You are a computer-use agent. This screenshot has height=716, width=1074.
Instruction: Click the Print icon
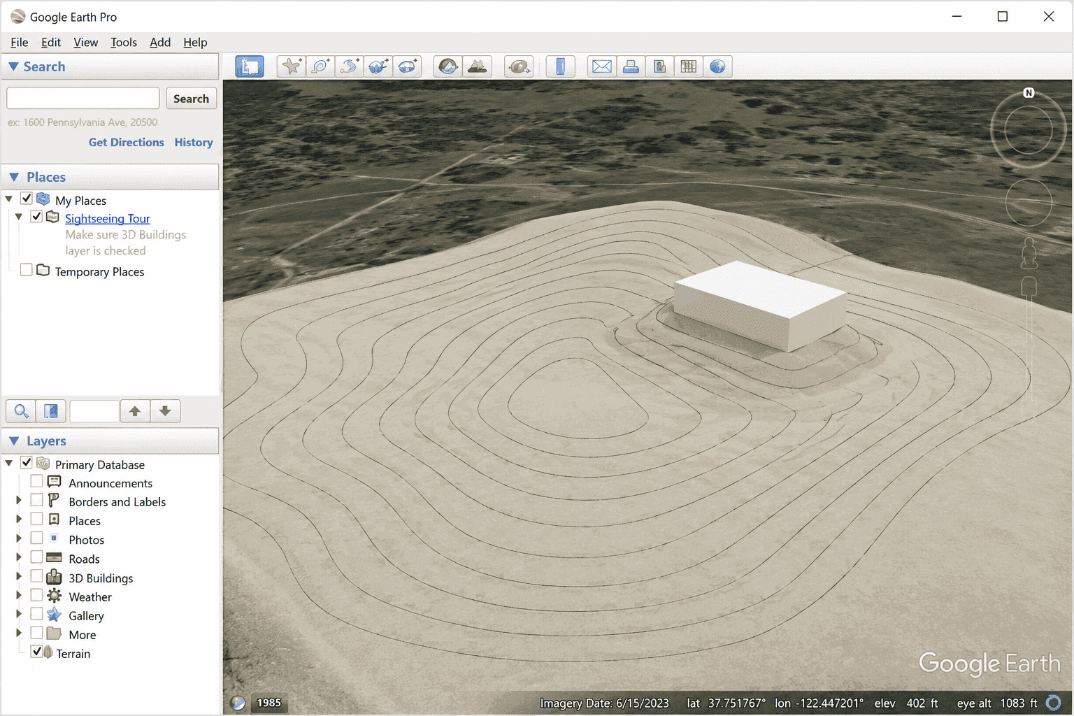pyautogui.click(x=631, y=66)
